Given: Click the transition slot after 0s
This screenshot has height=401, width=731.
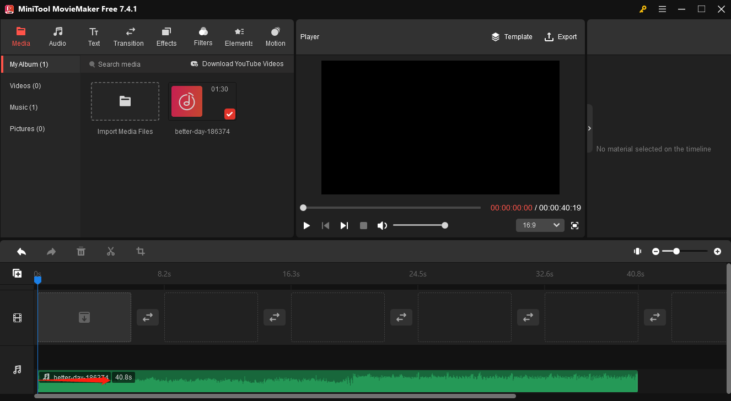Looking at the screenshot, I should click(x=148, y=317).
